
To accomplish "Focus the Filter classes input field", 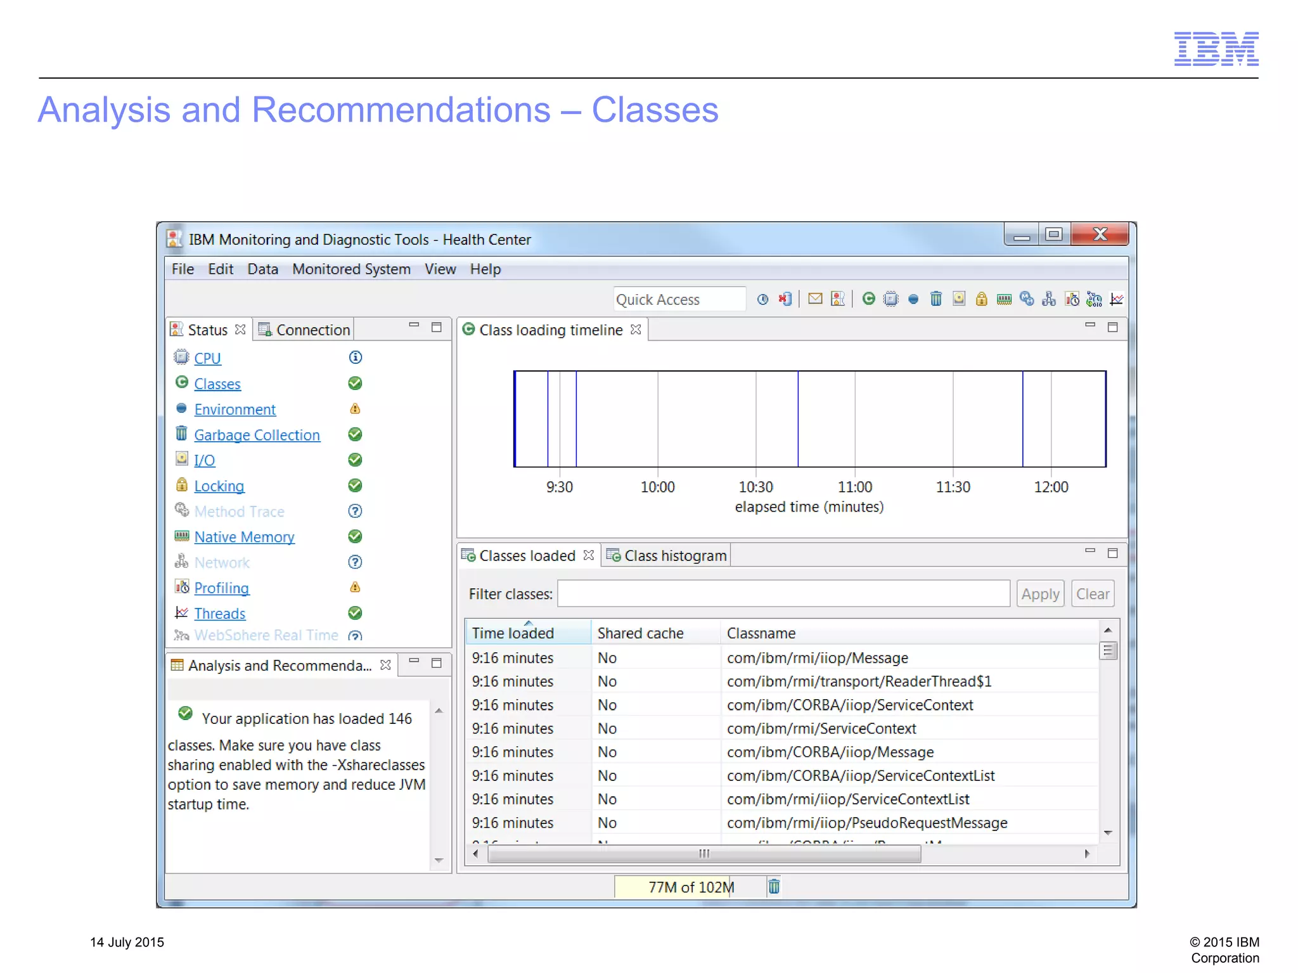I will click(784, 594).
